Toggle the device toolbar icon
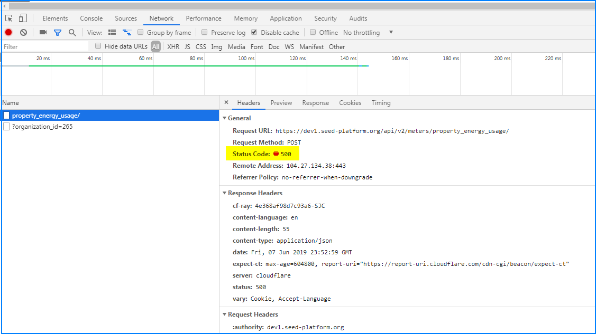Screen dimensions: 596x334 pyautogui.click(x=23, y=18)
